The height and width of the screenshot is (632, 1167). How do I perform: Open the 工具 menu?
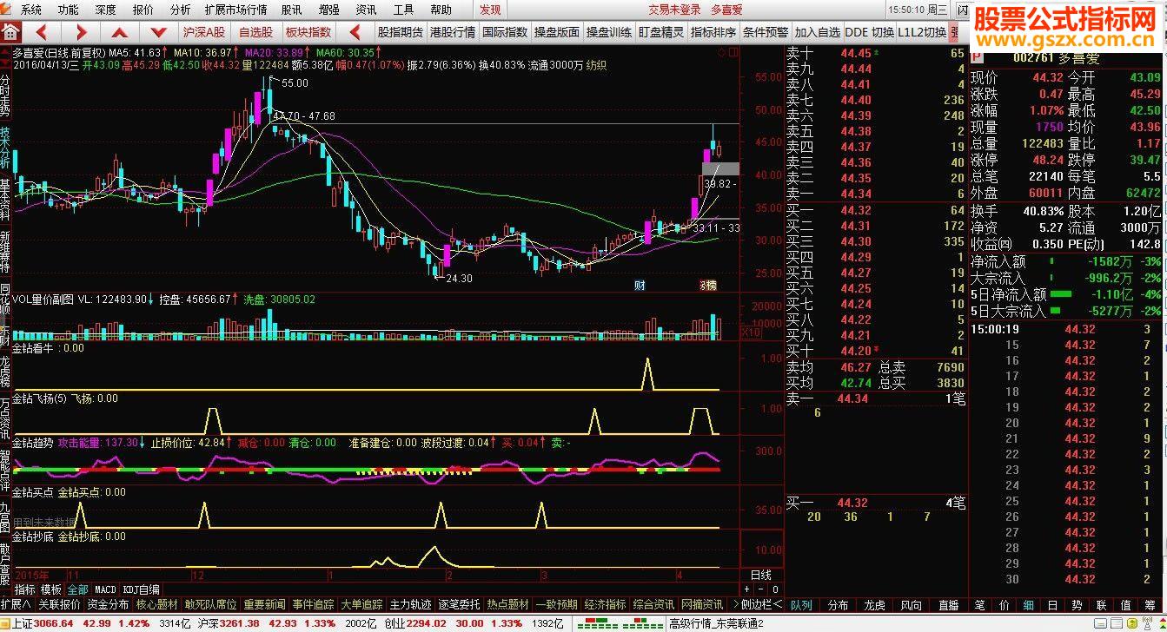[x=403, y=10]
